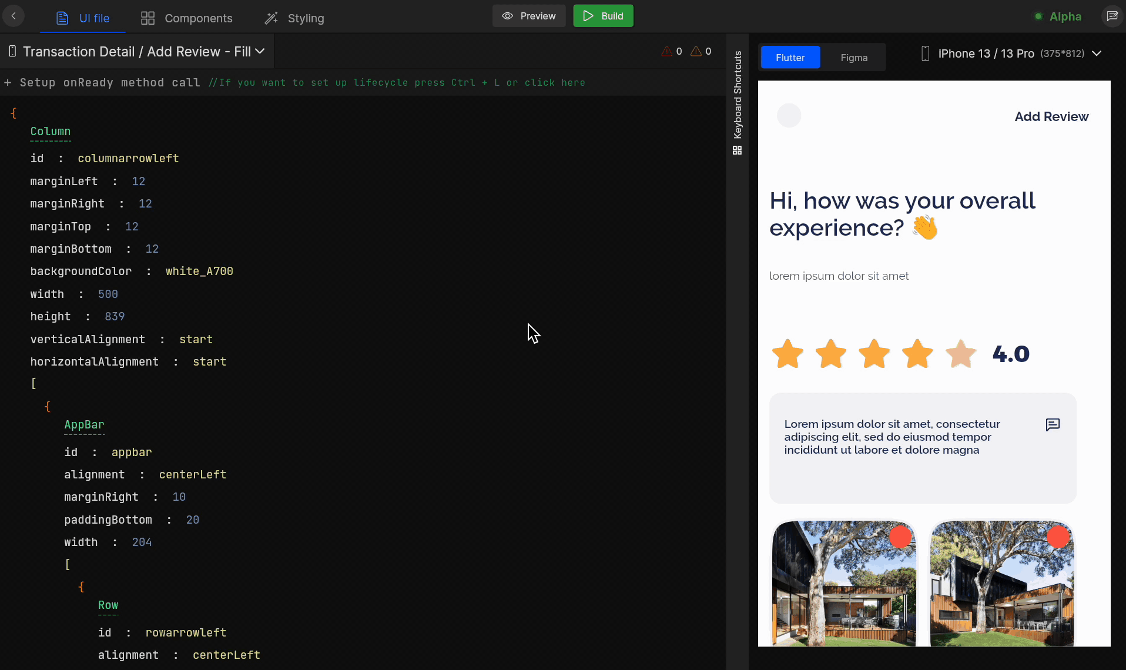The height and width of the screenshot is (670, 1126).
Task: Select the Figma view toggle
Action: point(854,58)
